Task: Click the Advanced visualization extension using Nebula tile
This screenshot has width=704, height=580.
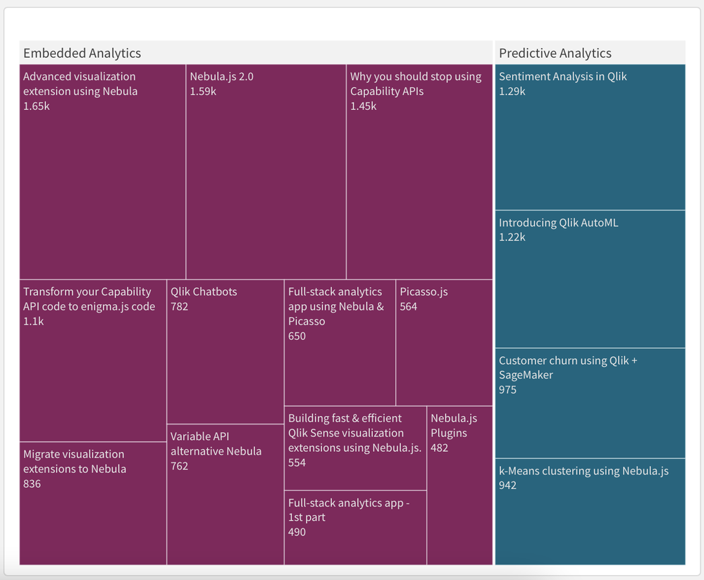Action: (102, 172)
